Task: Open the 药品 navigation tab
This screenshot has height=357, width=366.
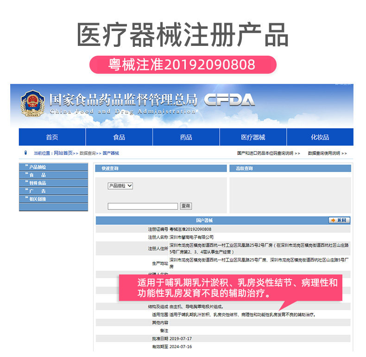Action: click(186, 137)
